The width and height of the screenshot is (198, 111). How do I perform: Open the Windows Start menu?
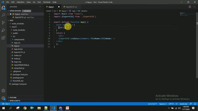(x=3, y=108)
